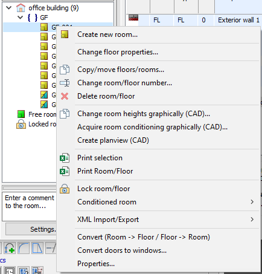
Task: Click the yellow room icon by Create new room
Action: point(65,34)
